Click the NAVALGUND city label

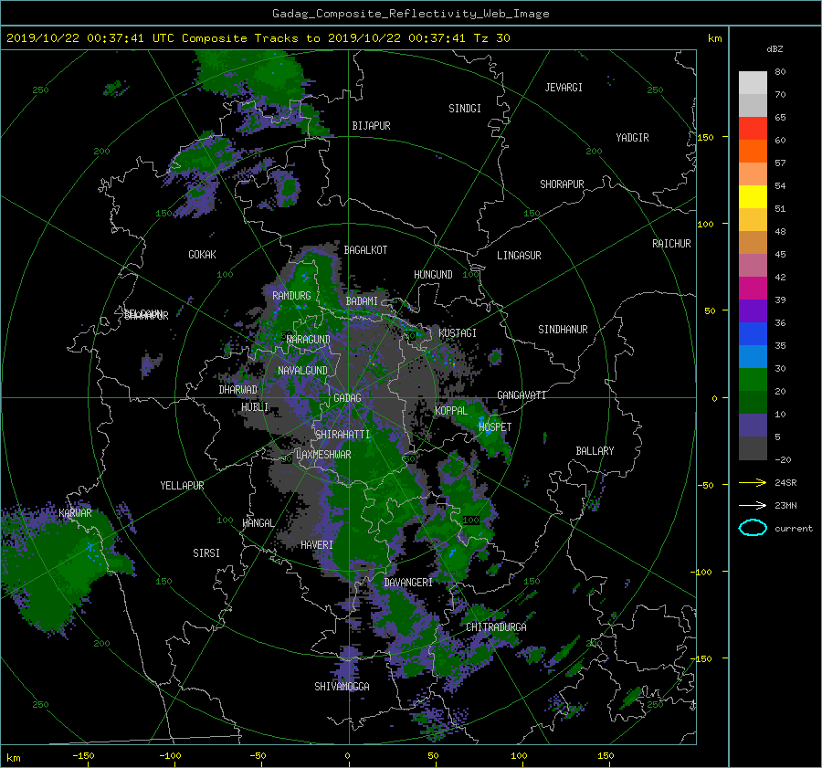pos(302,370)
